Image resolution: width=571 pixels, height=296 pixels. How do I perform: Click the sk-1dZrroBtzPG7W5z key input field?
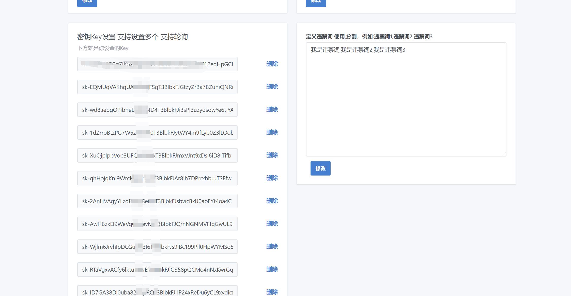157,132
